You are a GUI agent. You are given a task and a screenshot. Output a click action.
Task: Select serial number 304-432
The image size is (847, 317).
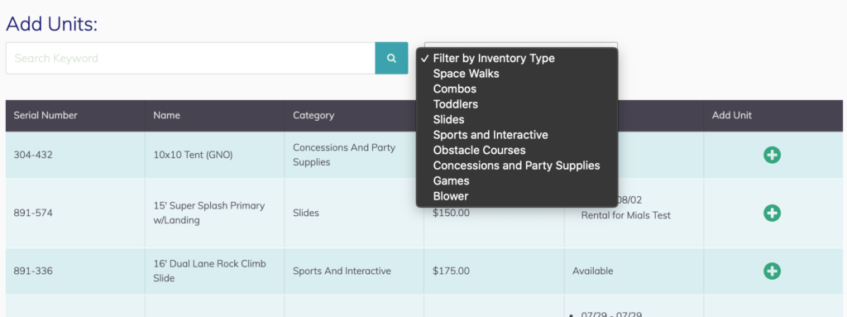click(33, 156)
